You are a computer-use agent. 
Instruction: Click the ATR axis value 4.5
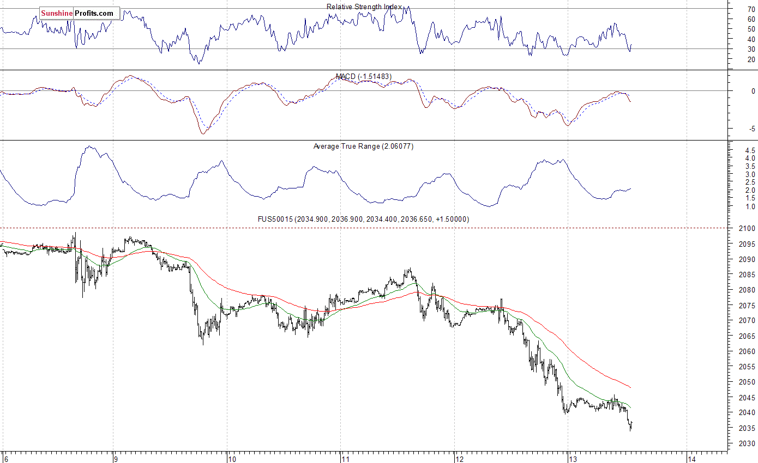point(750,150)
